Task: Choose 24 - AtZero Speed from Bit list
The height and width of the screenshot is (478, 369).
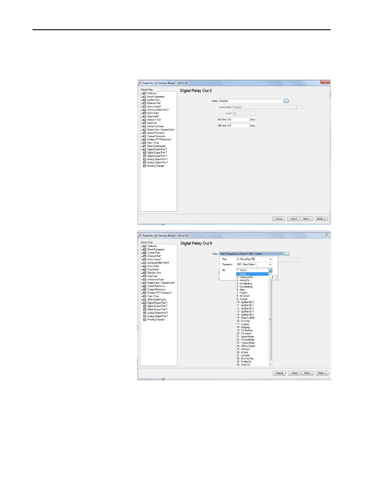Action: pyautogui.click(x=252, y=346)
